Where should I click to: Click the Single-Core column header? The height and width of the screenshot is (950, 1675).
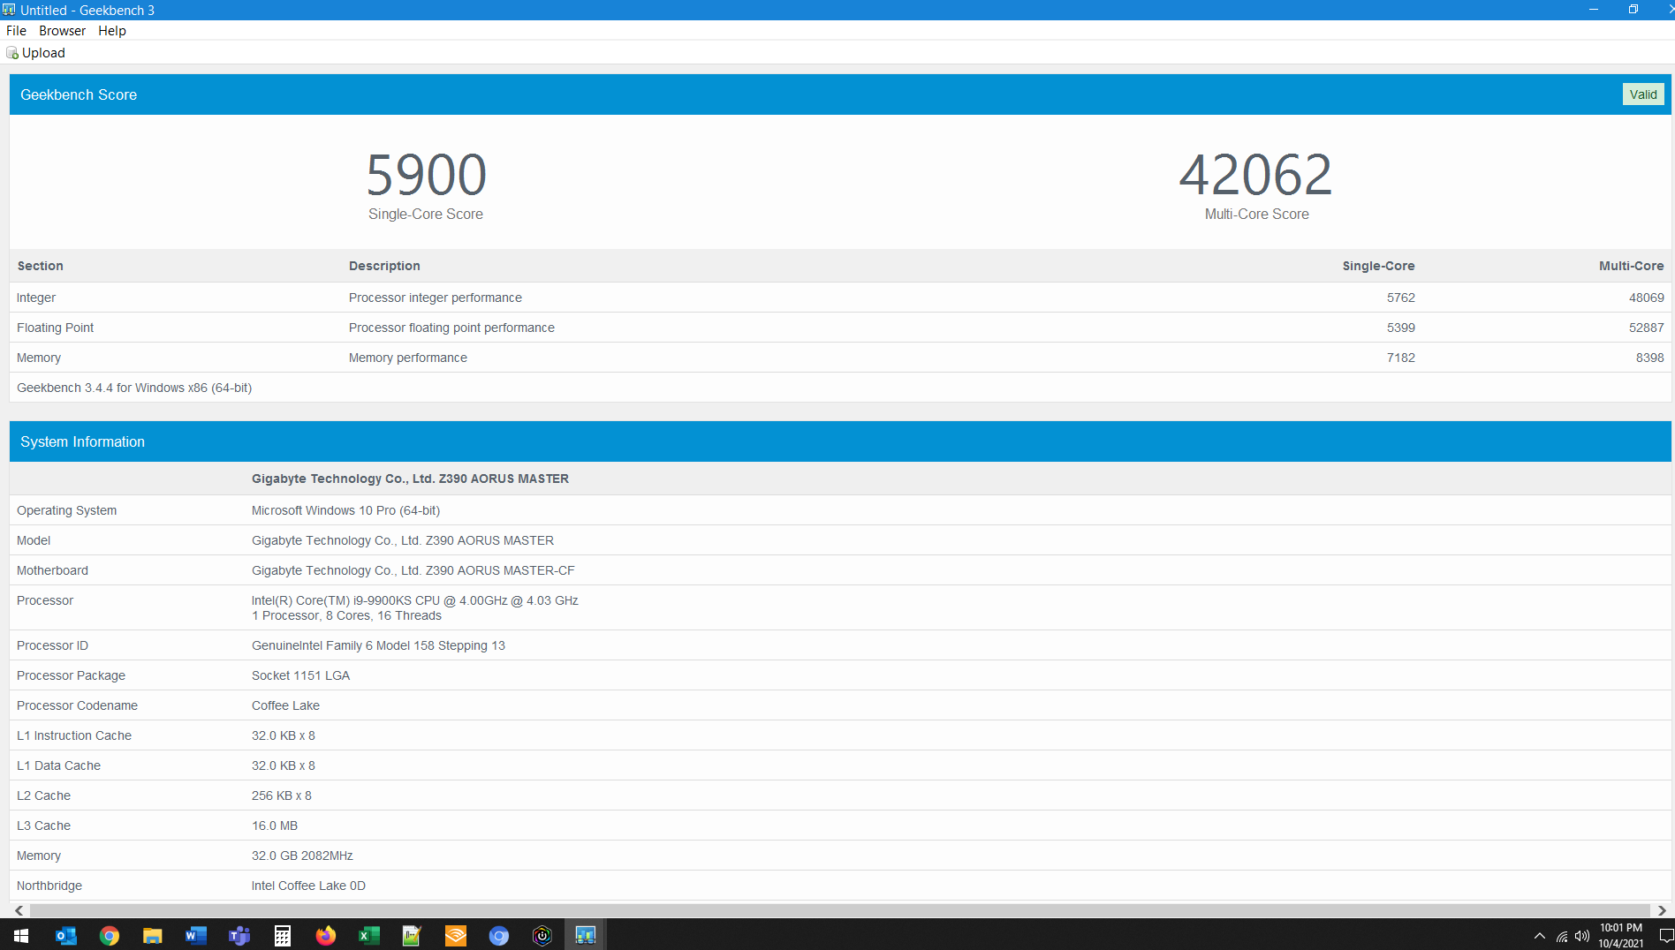tap(1378, 266)
